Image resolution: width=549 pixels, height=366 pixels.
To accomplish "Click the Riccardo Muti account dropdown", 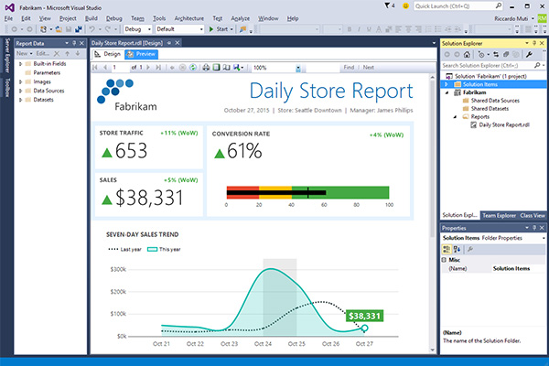I will tap(514, 18).
